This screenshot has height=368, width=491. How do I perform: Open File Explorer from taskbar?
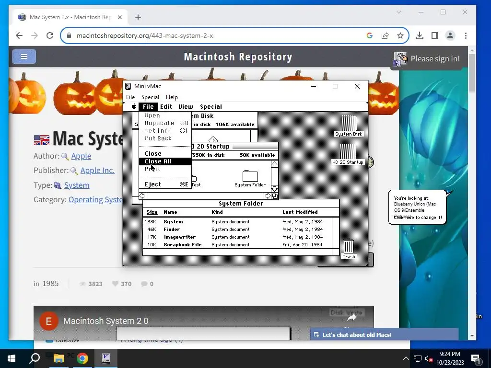58,358
